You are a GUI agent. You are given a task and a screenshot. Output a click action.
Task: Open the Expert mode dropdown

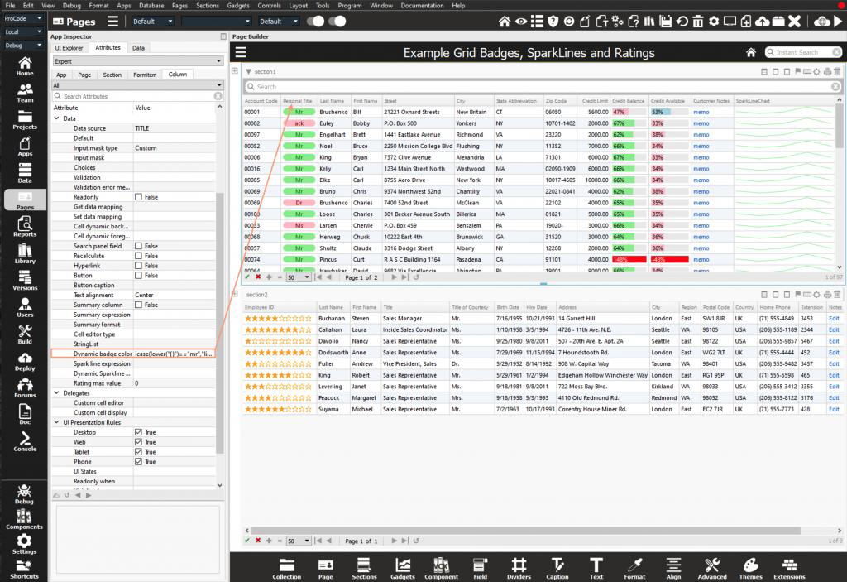click(x=137, y=61)
